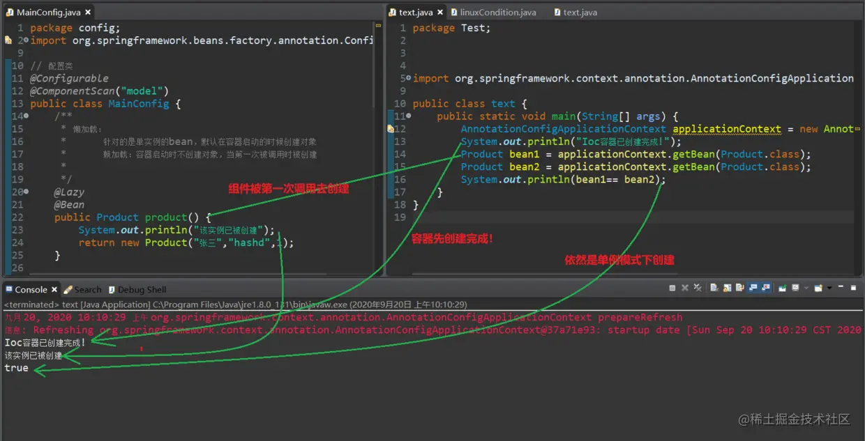The image size is (865, 441).
Task: Click "该实例已被创建" console output line
Action: [33, 355]
